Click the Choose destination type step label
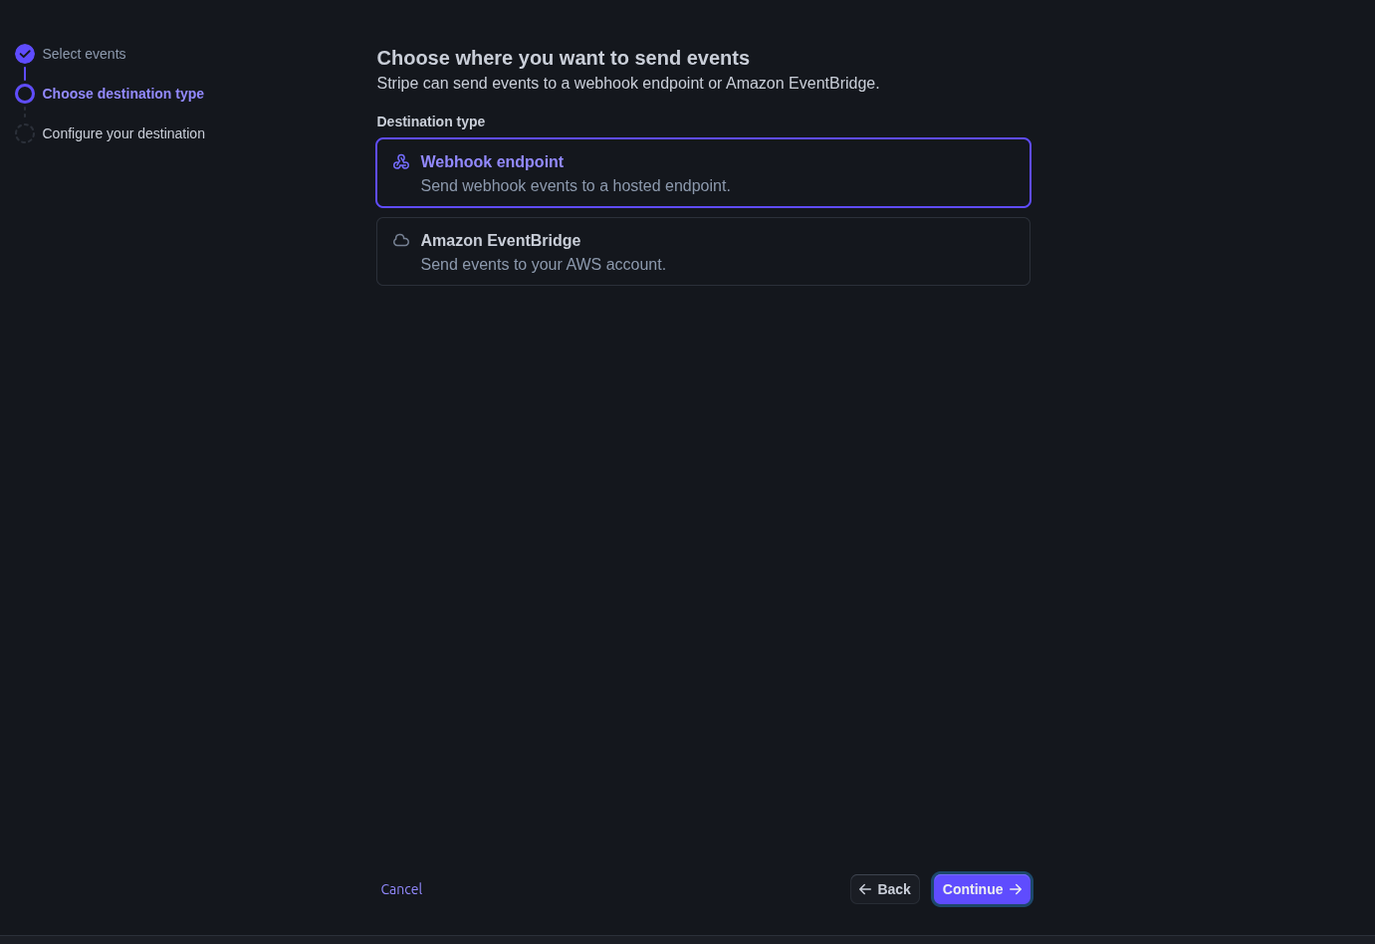The image size is (1375, 944). 122,94
